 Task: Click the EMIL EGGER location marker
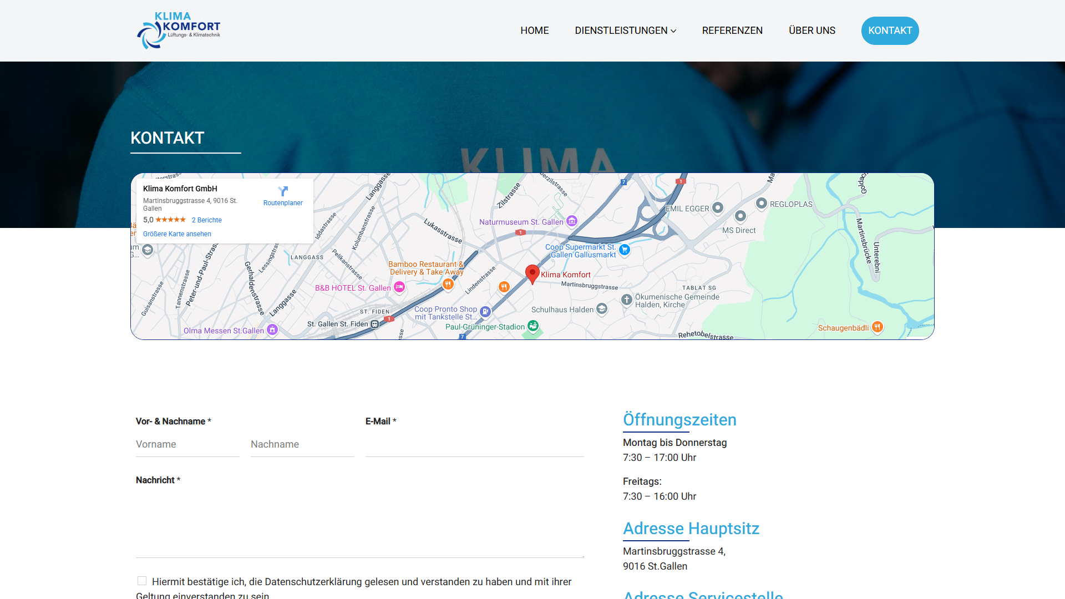click(x=718, y=207)
